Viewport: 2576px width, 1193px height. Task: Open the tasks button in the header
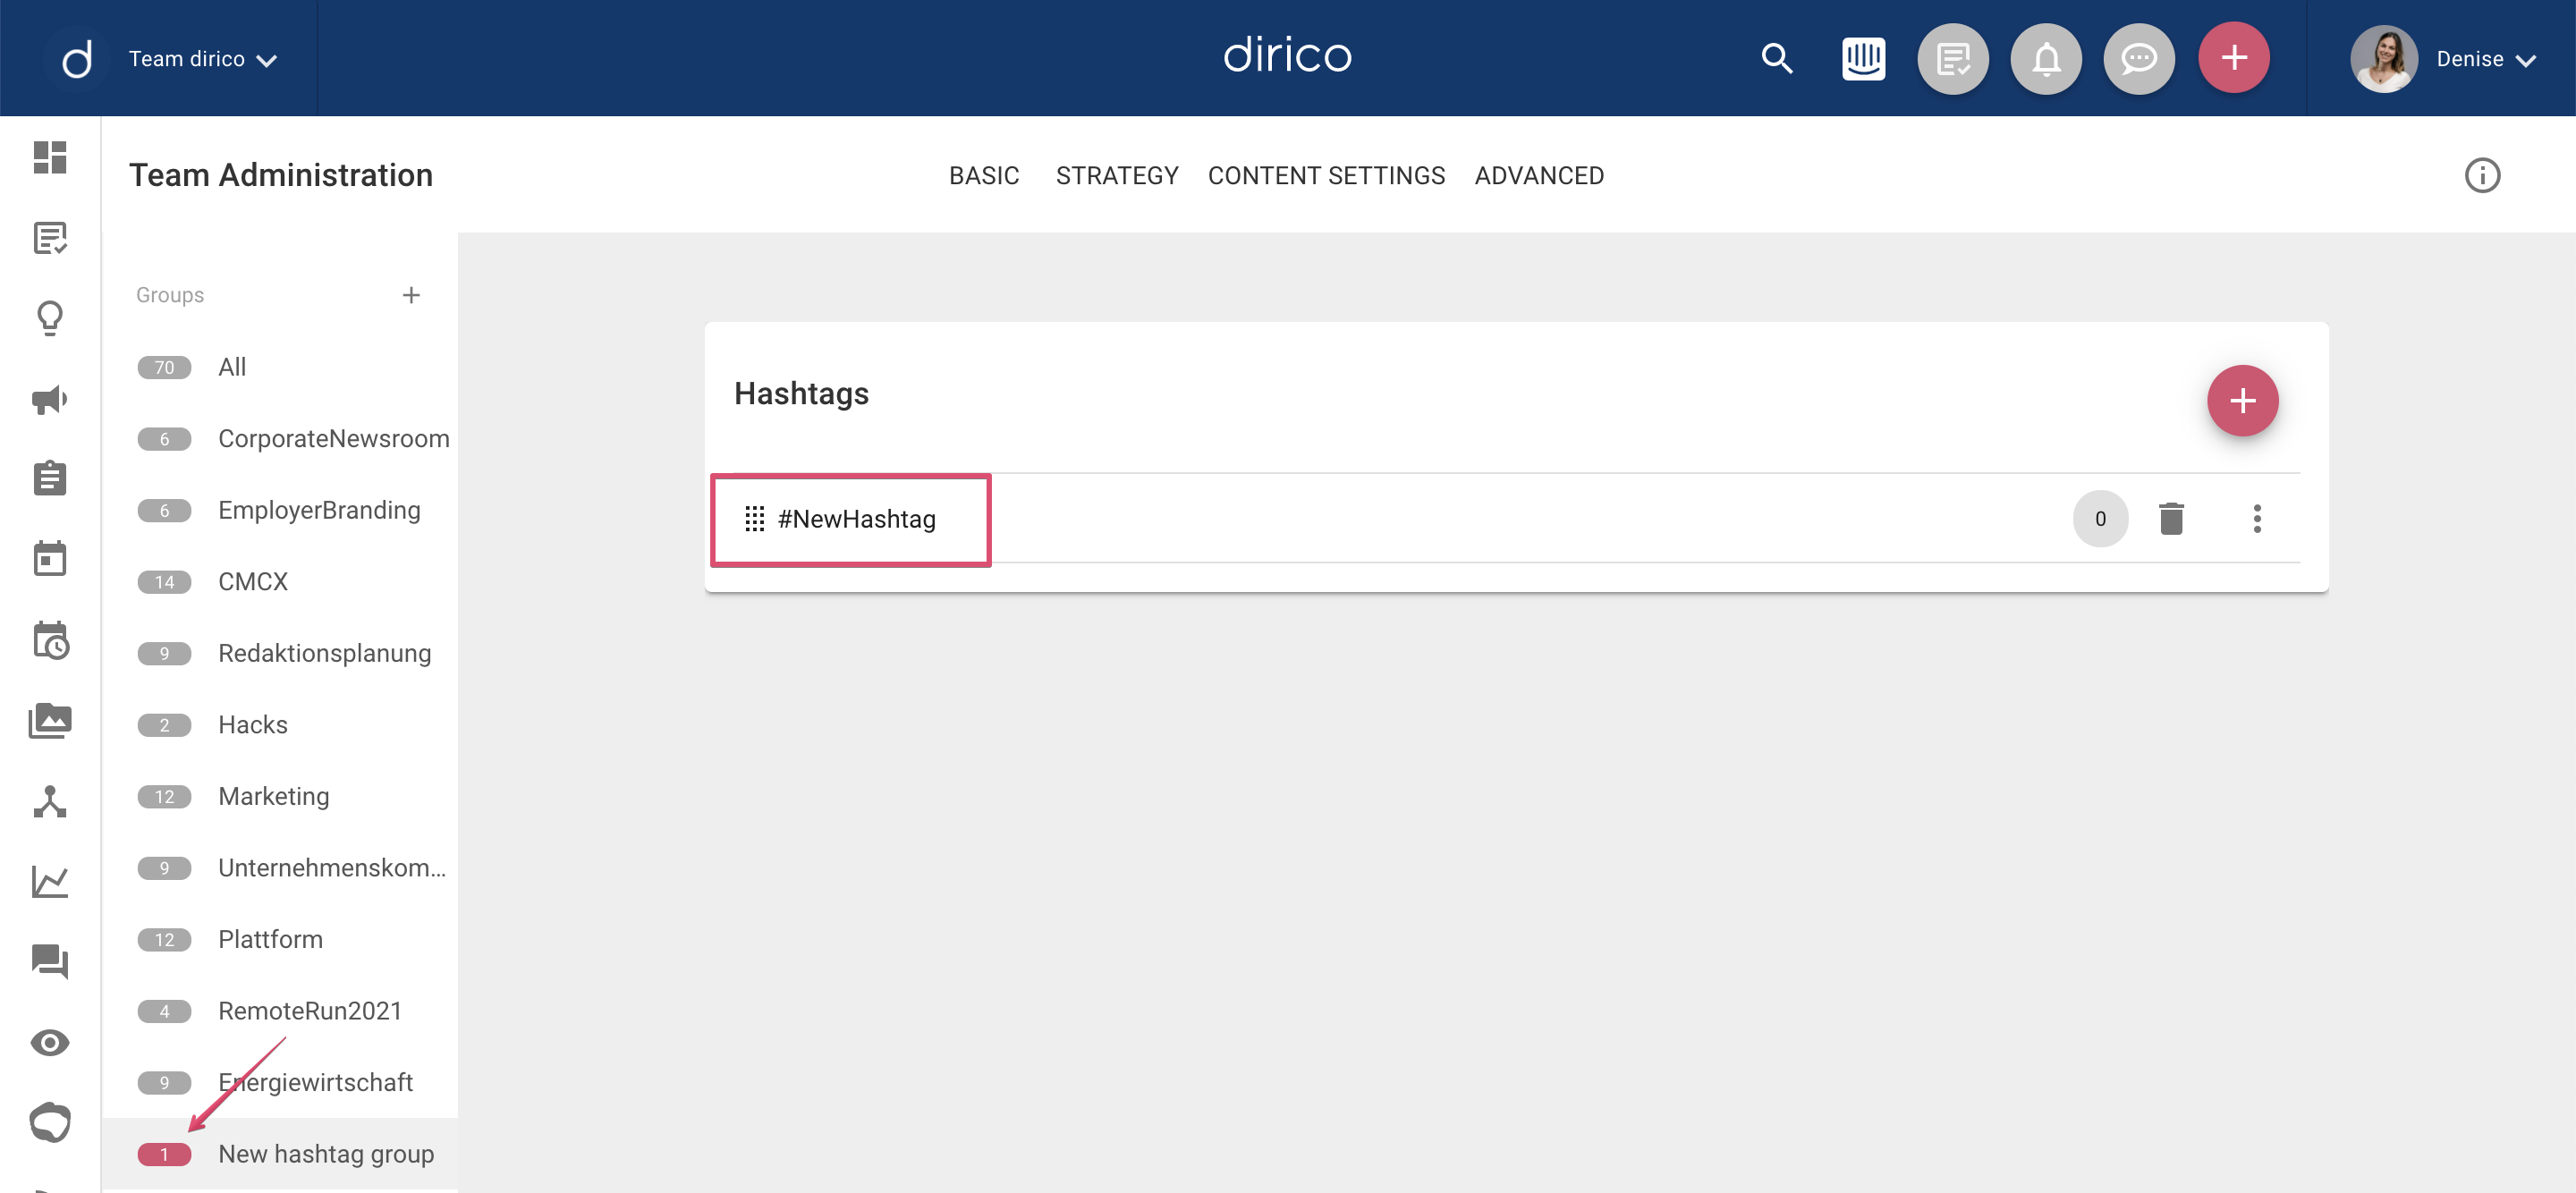1953,58
